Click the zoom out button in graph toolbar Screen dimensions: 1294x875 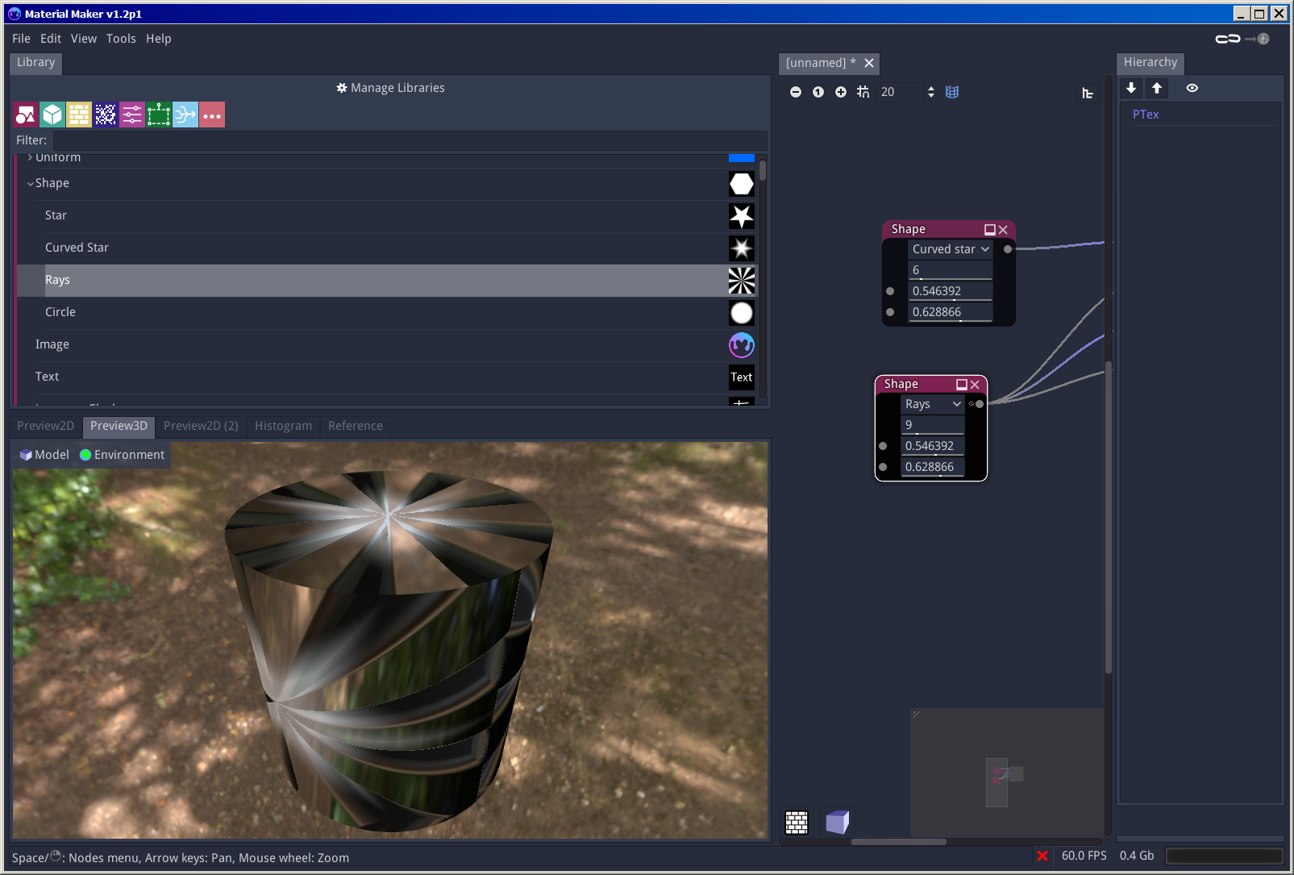point(796,93)
